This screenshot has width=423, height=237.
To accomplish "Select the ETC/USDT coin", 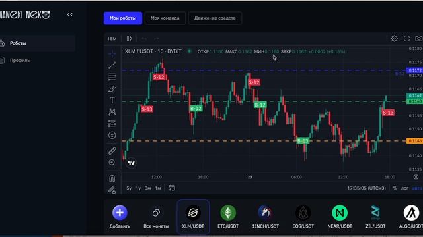I will 228,217.
